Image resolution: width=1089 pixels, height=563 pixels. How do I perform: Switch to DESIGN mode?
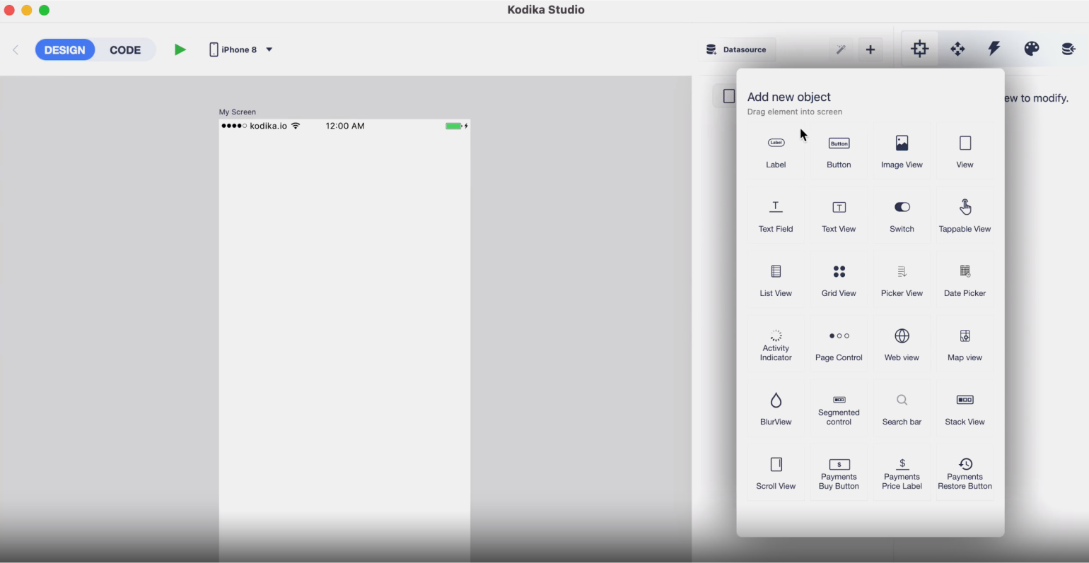pyautogui.click(x=65, y=49)
